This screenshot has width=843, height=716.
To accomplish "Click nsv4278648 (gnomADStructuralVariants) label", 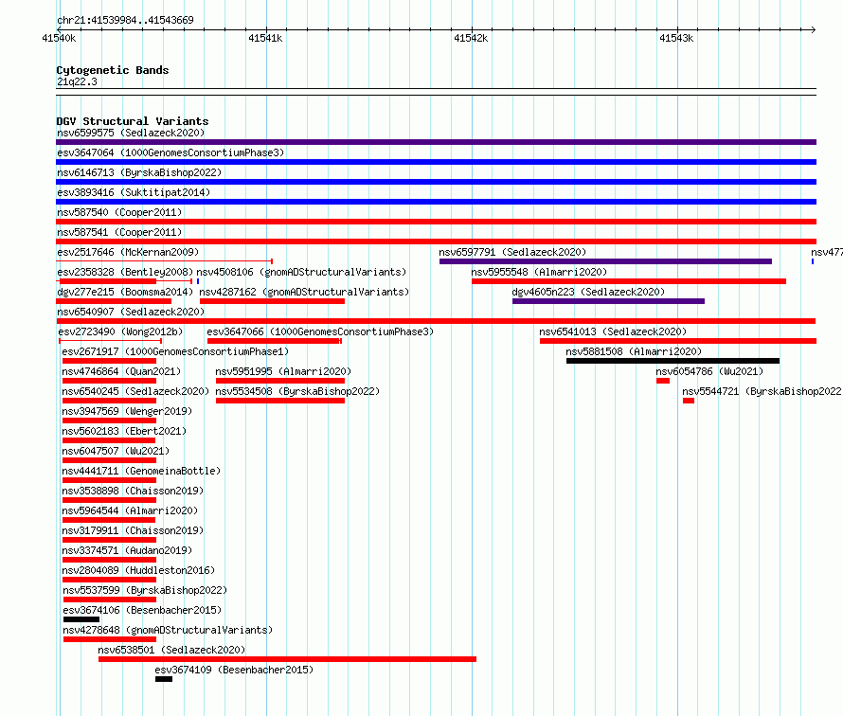I will pyautogui.click(x=168, y=630).
